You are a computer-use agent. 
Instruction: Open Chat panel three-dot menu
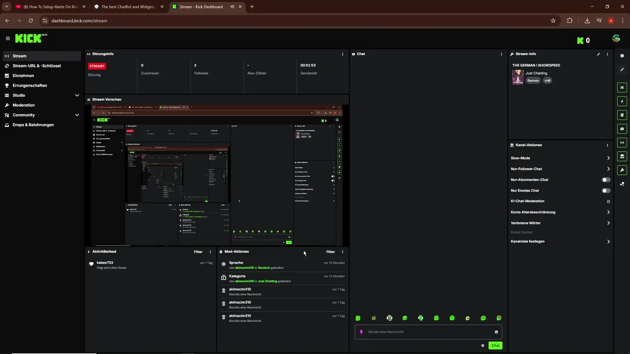point(502,54)
